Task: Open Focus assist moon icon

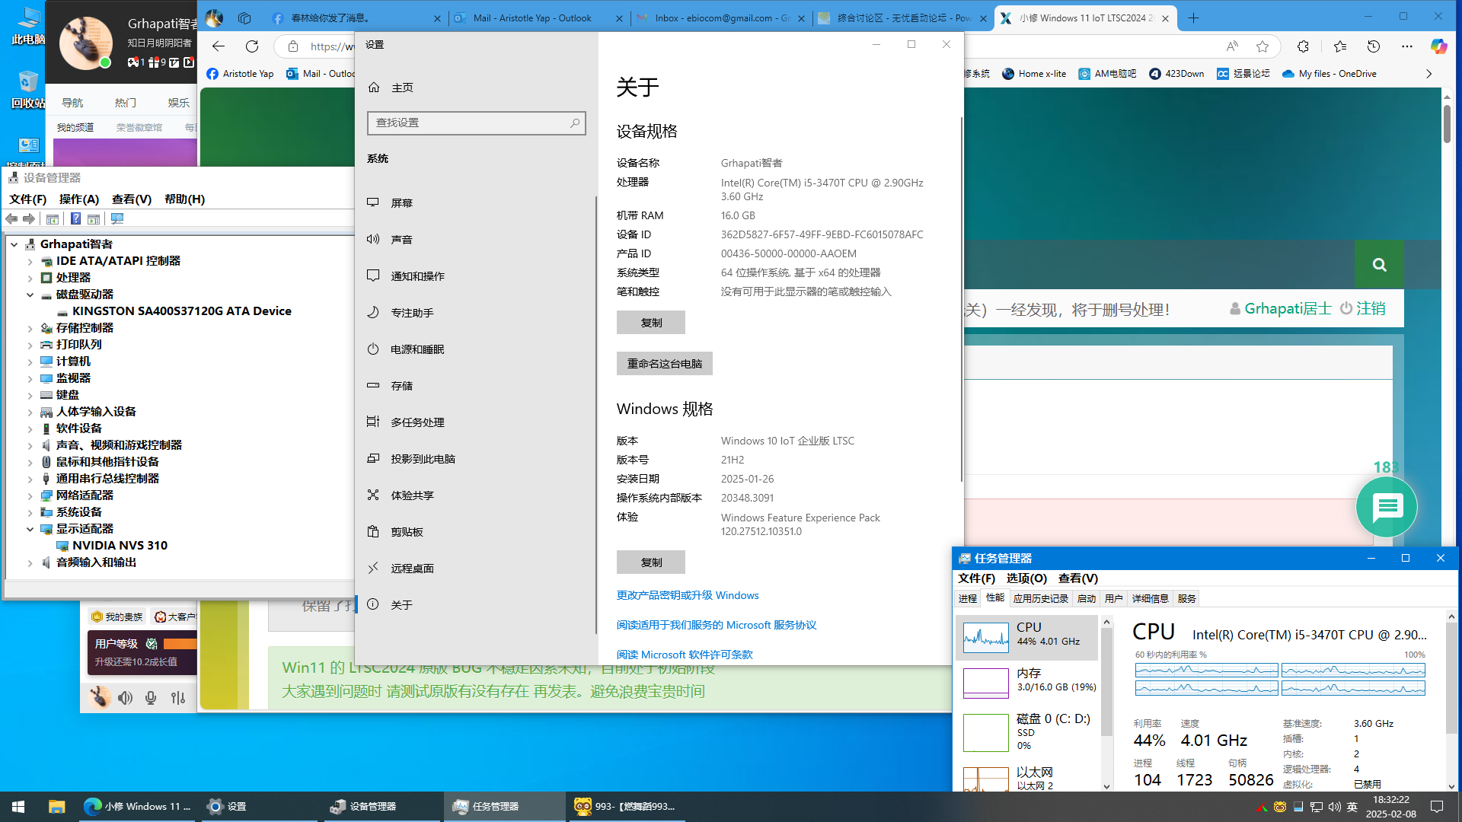Action: point(373,312)
